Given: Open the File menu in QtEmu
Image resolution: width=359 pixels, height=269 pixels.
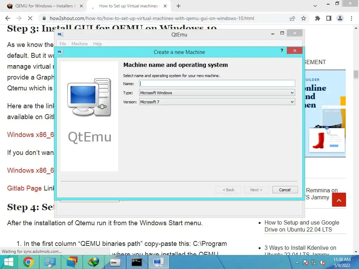Looking at the screenshot, I should [x=63, y=44].
